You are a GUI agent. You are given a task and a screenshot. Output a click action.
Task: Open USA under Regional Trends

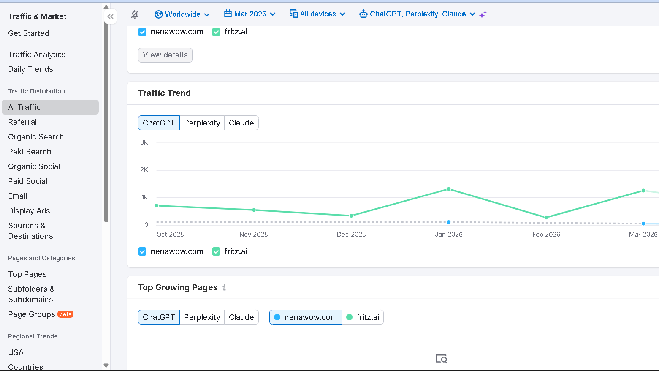(x=16, y=352)
